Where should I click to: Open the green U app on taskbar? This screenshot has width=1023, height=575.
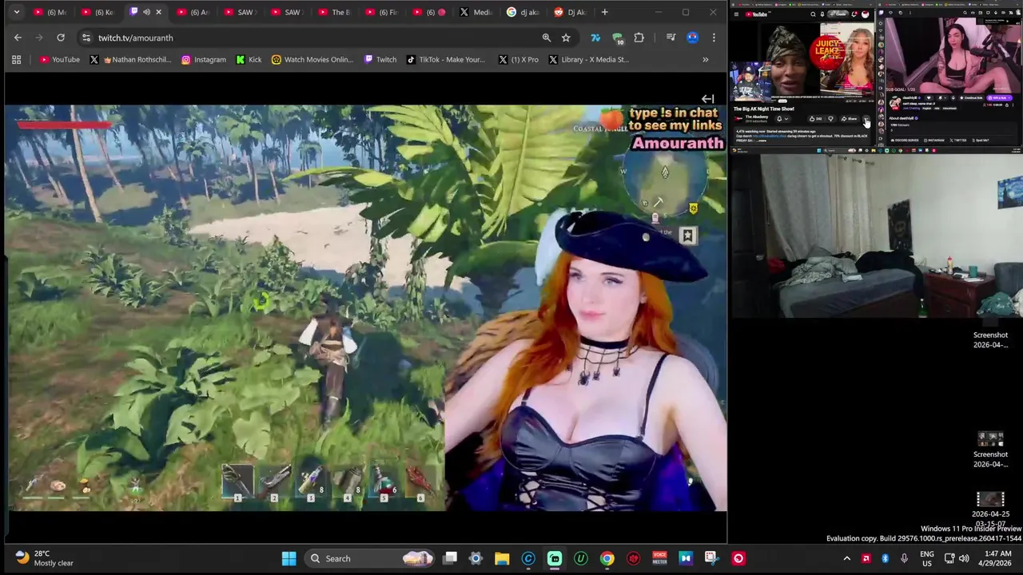click(x=581, y=558)
